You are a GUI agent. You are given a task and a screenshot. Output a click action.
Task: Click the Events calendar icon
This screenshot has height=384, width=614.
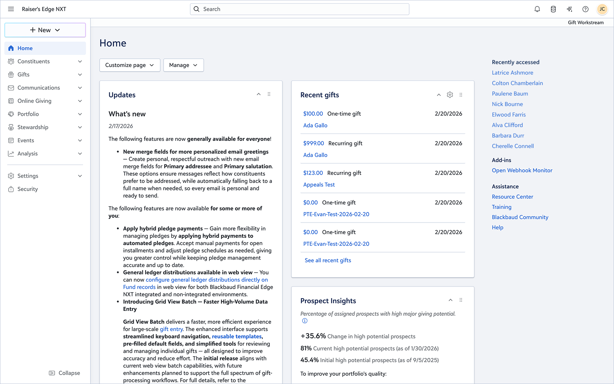(11, 140)
